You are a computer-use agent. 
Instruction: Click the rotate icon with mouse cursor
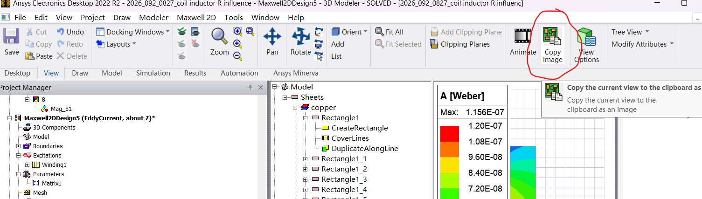coord(319,56)
